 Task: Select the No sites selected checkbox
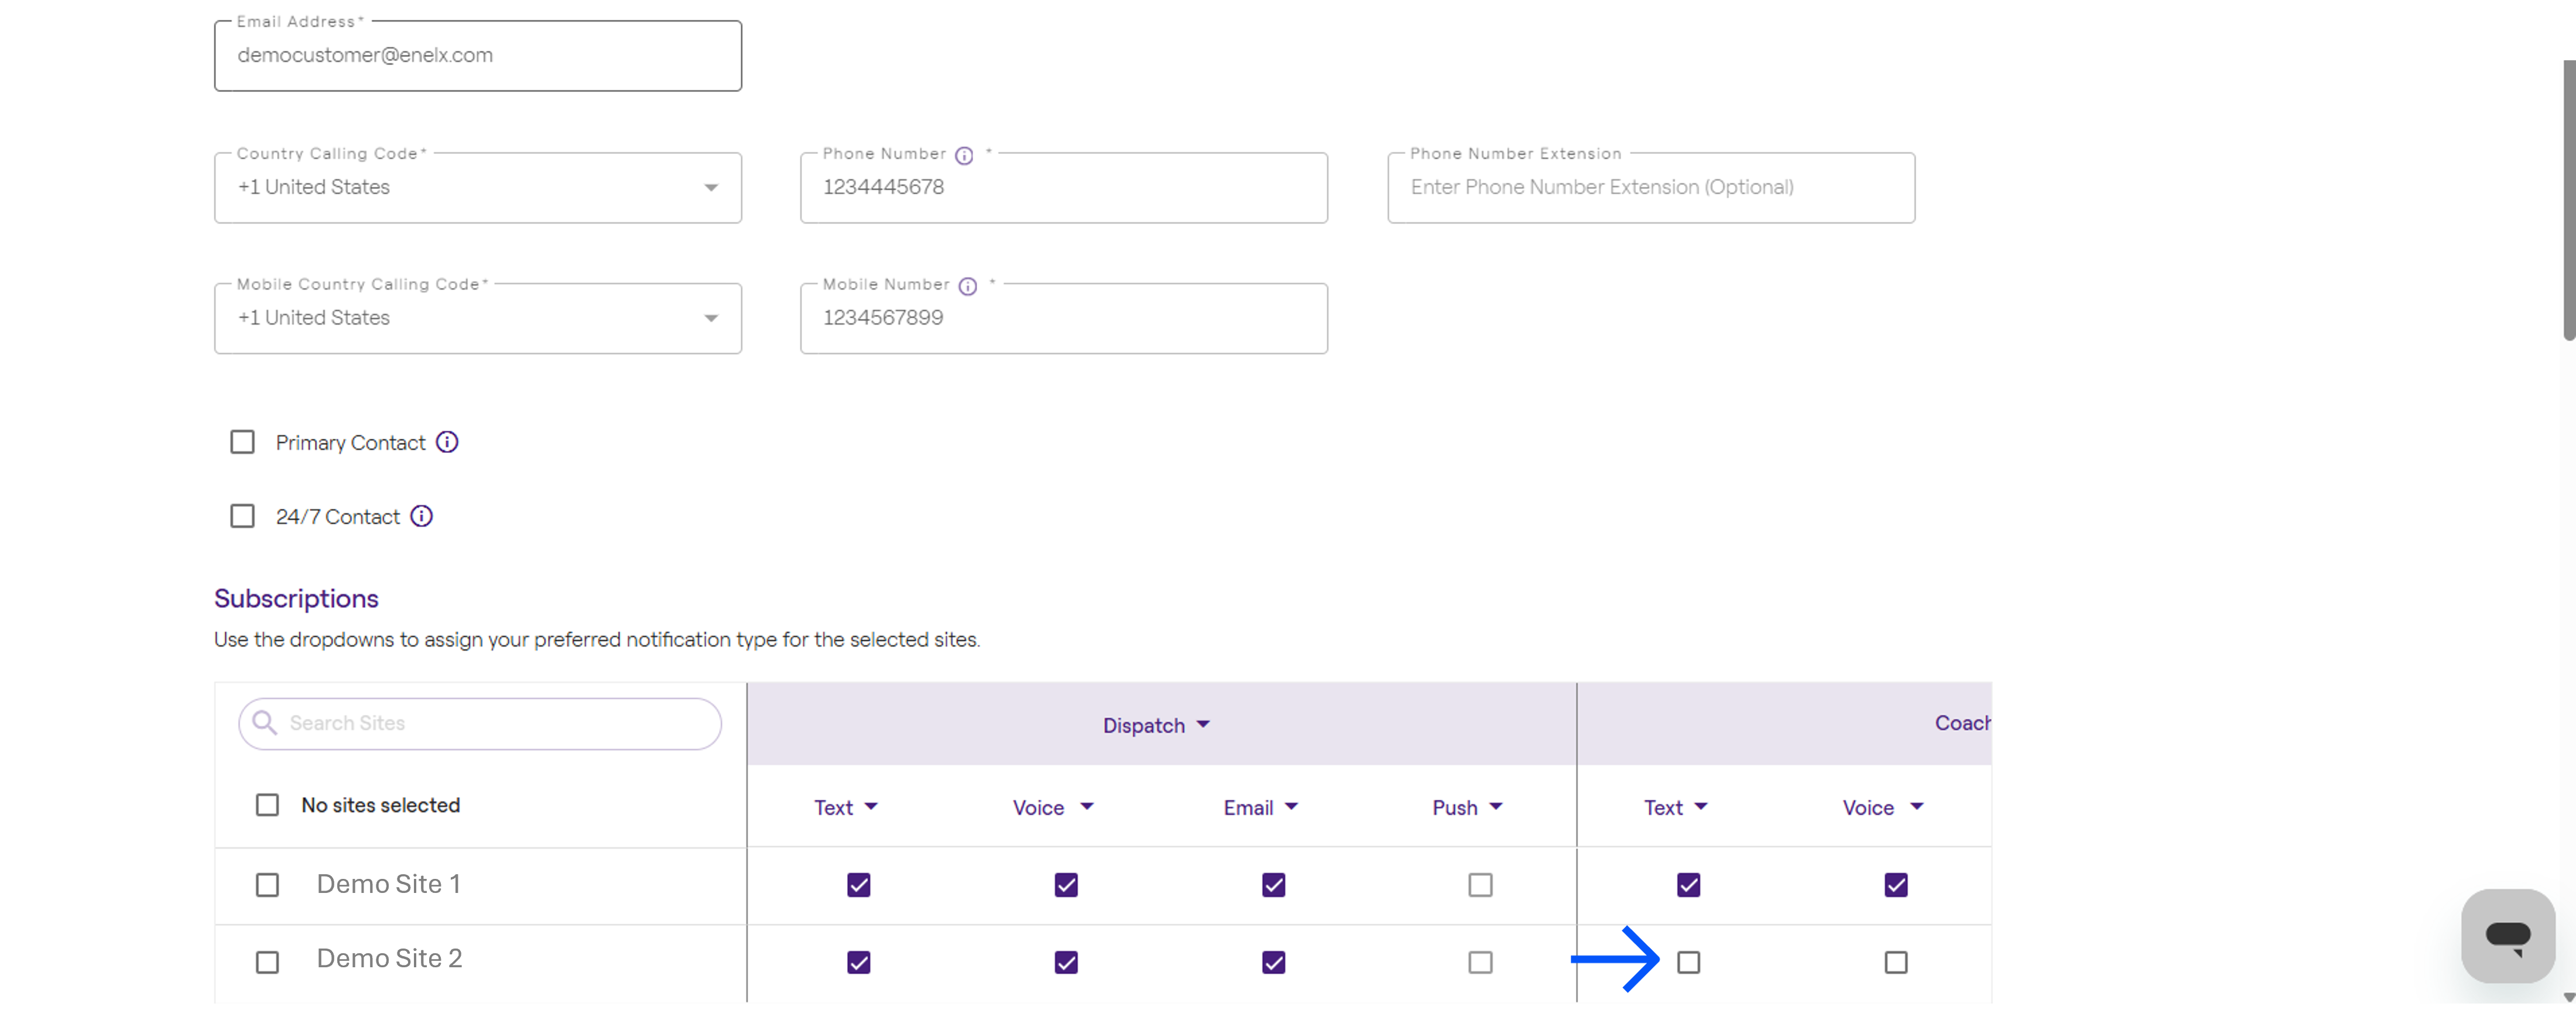click(267, 804)
